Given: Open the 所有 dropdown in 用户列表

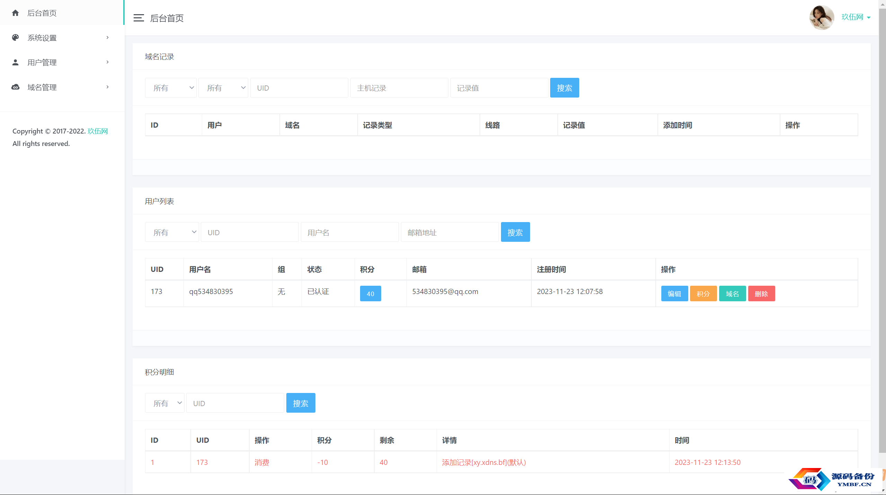Looking at the screenshot, I should [172, 232].
